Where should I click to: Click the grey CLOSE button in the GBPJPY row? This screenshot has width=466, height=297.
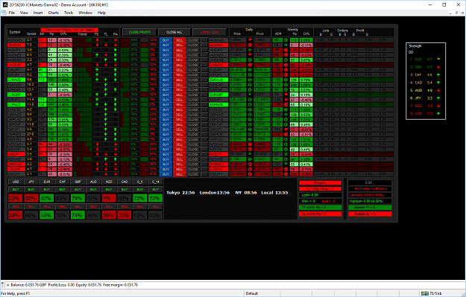(x=193, y=130)
